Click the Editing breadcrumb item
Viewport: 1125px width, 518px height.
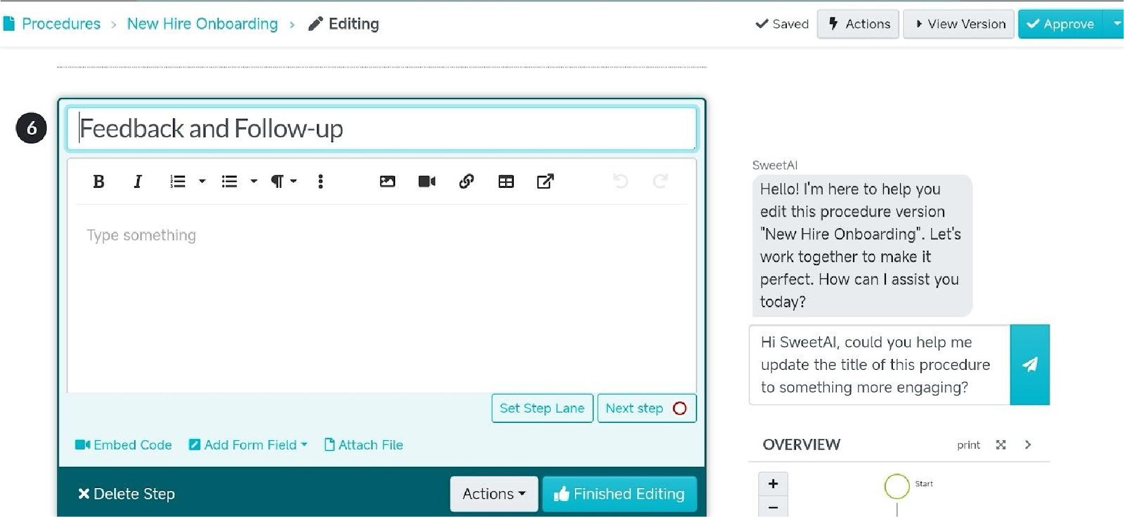tap(344, 24)
